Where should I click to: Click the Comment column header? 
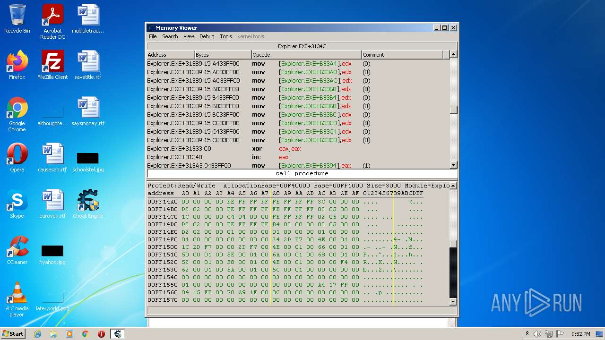(x=402, y=55)
